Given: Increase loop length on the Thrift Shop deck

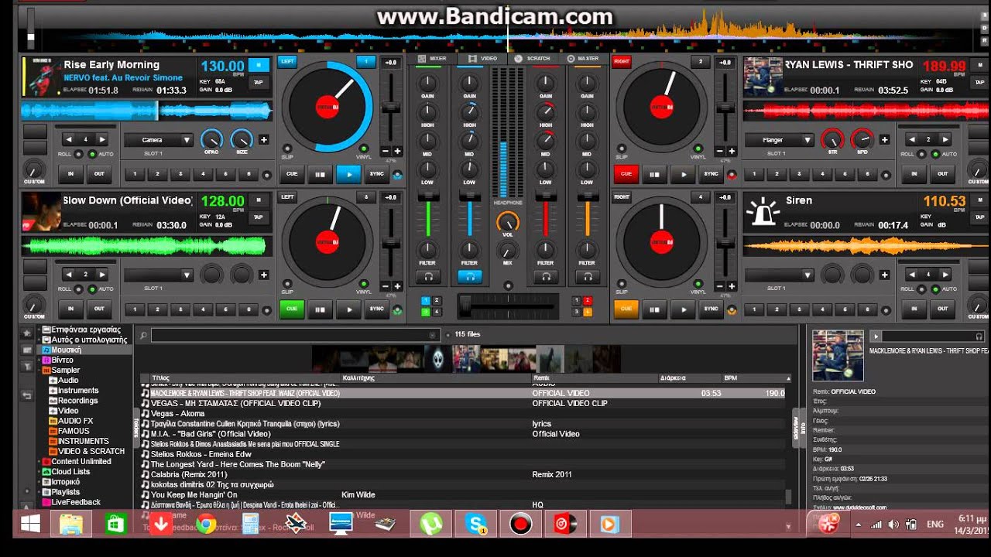Looking at the screenshot, I should point(945,139).
